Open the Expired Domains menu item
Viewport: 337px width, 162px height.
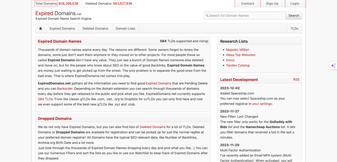pos(62,29)
